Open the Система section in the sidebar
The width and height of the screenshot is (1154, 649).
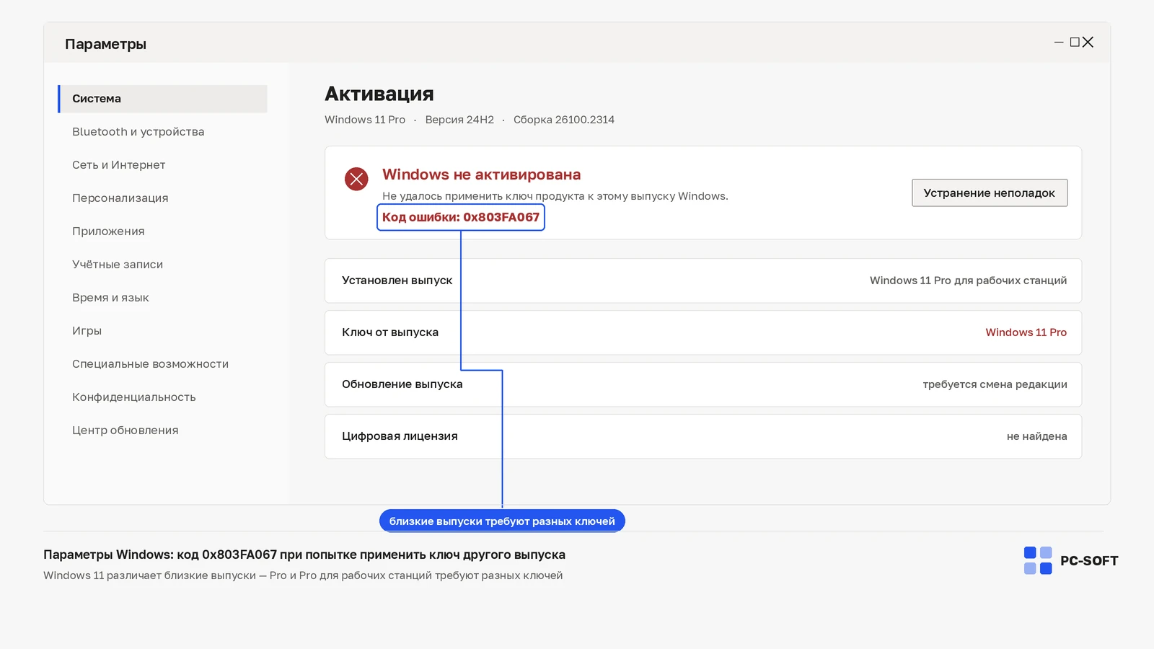(162, 99)
